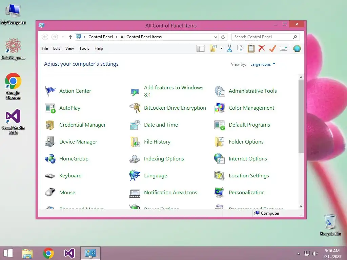
Task: Open the AutoPlay icon
Action: 50,108
